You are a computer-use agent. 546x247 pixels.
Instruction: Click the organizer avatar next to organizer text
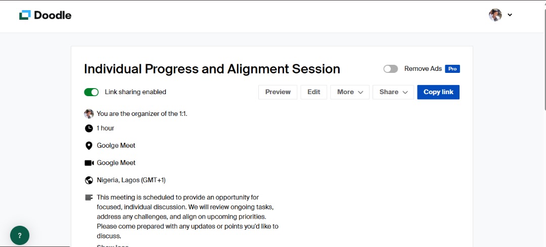89,113
